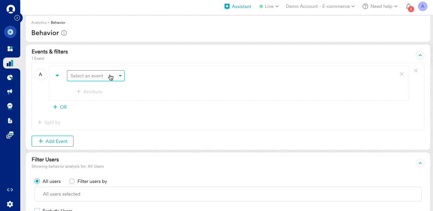Select the All users radio button

(x=37, y=181)
